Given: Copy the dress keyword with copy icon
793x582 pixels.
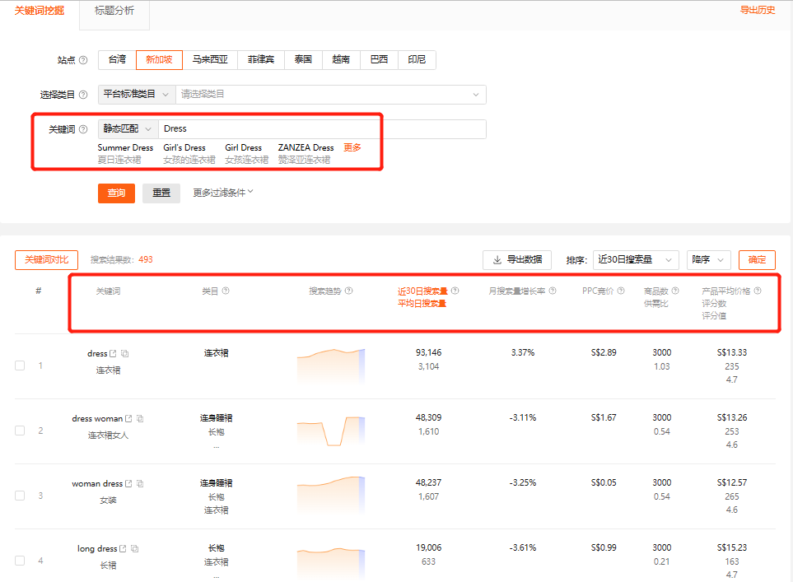Looking at the screenshot, I should coord(125,353).
